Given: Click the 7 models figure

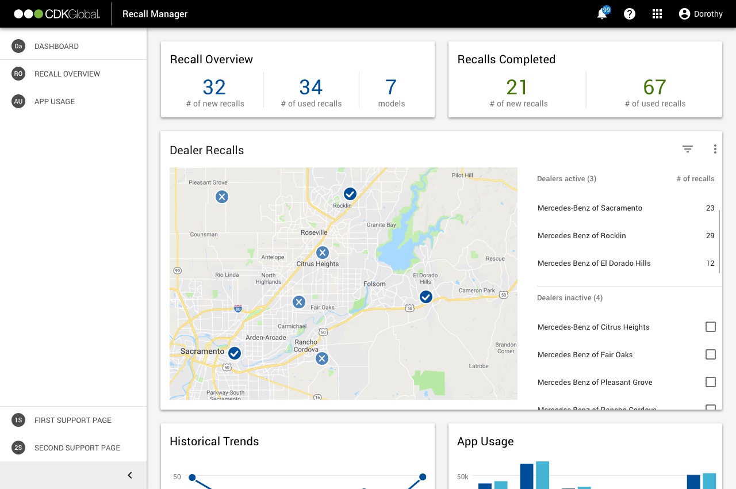Looking at the screenshot, I should click(391, 87).
